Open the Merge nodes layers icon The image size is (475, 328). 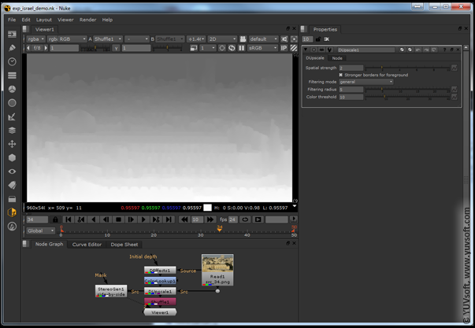12,131
